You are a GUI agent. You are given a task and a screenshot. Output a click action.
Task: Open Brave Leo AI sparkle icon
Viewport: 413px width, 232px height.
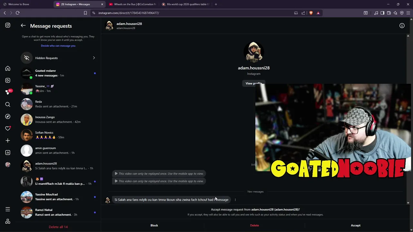click(395, 13)
